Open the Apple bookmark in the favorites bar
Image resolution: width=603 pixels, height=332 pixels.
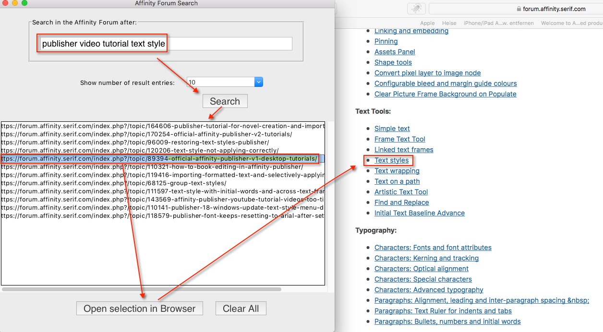pos(427,23)
